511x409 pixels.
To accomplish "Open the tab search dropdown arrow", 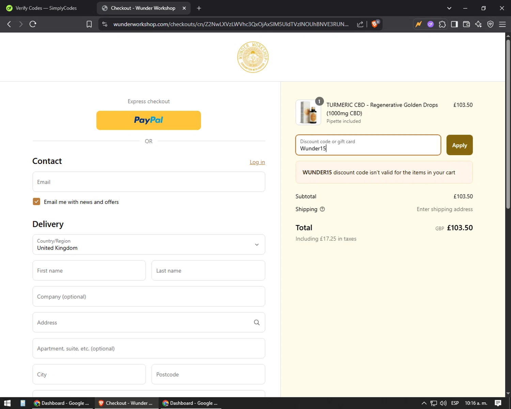I will click(449, 8).
